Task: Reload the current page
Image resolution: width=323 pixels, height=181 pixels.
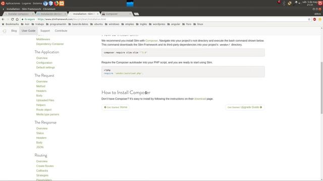Action: tap(12, 19)
